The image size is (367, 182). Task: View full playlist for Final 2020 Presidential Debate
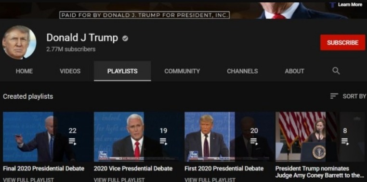tap(28, 180)
